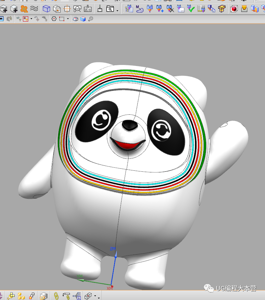Click the red cube in wireframe icon

point(234,9)
